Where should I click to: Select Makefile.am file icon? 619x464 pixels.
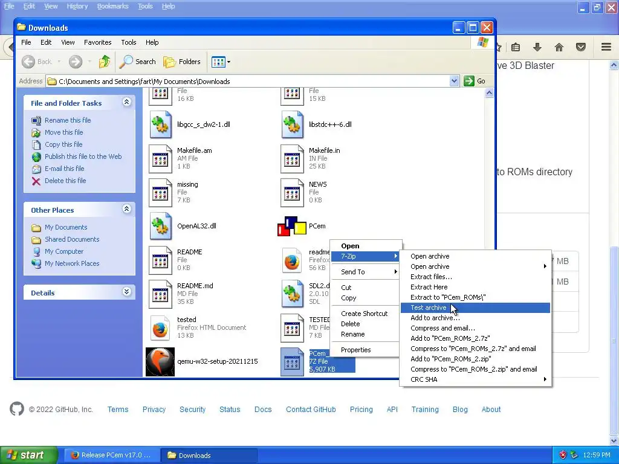coord(161,159)
